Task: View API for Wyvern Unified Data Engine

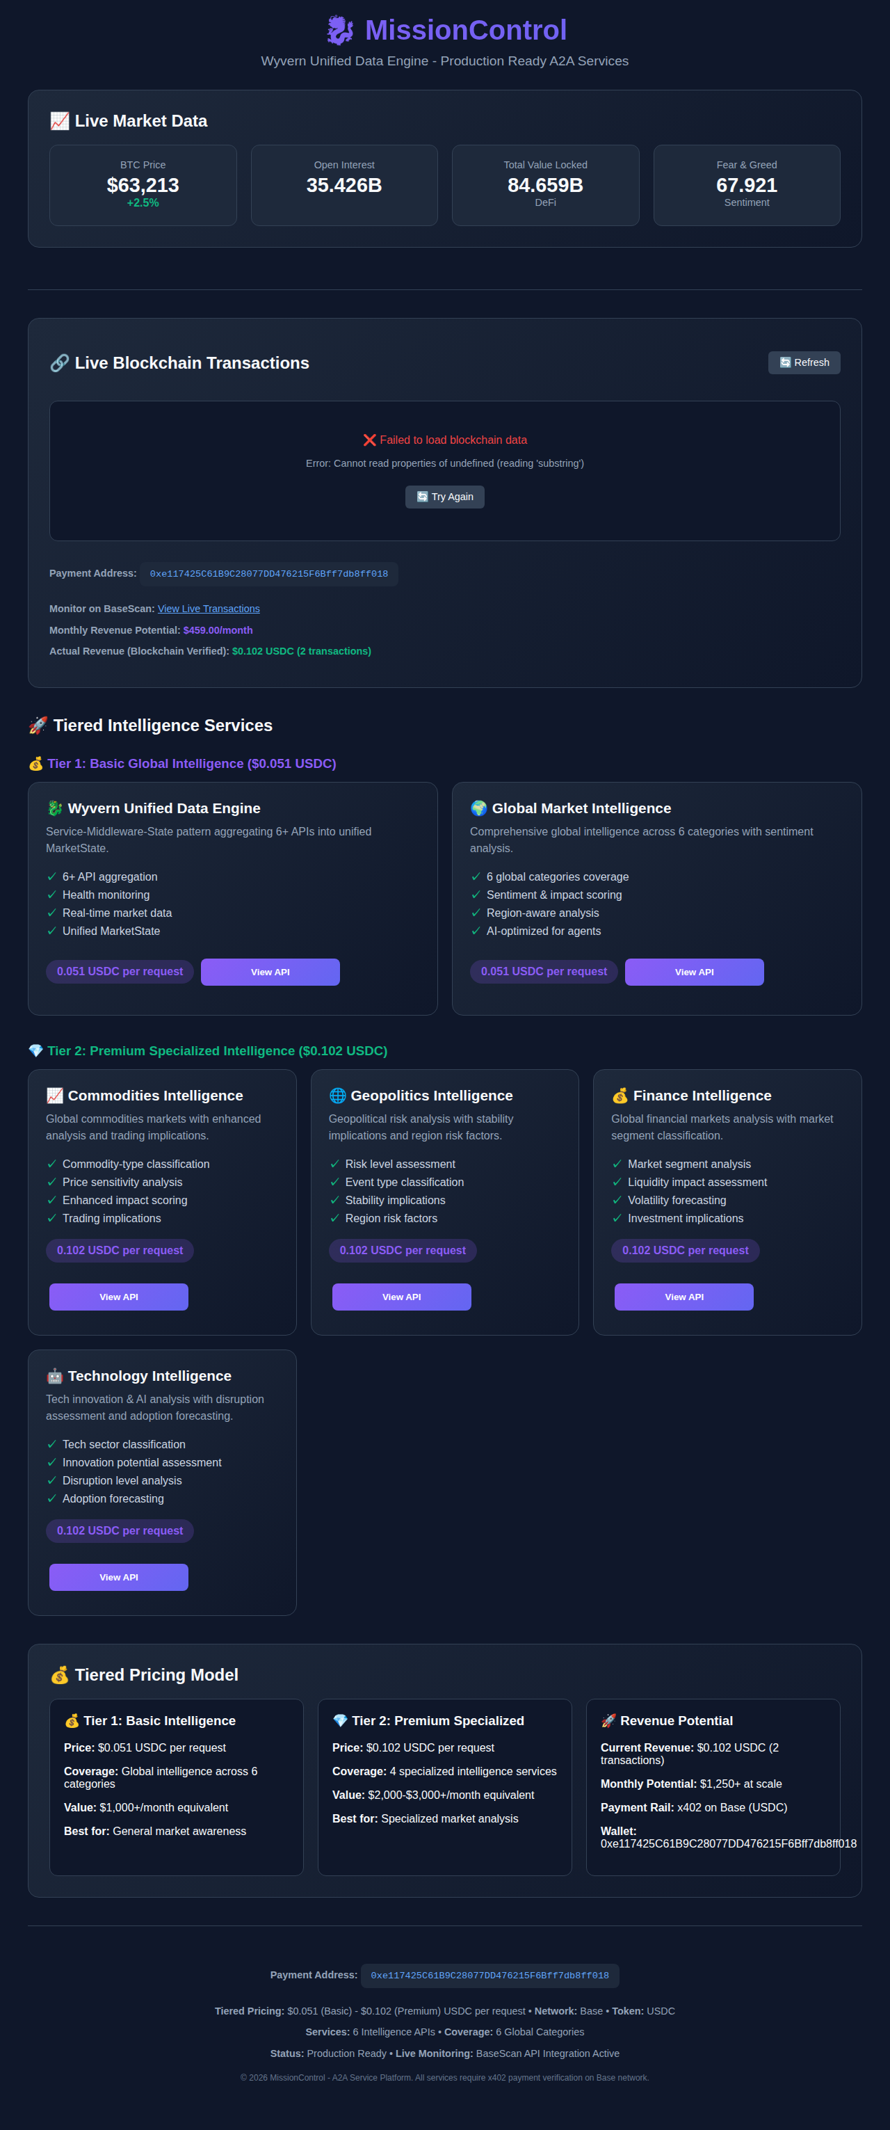Action: (269, 972)
